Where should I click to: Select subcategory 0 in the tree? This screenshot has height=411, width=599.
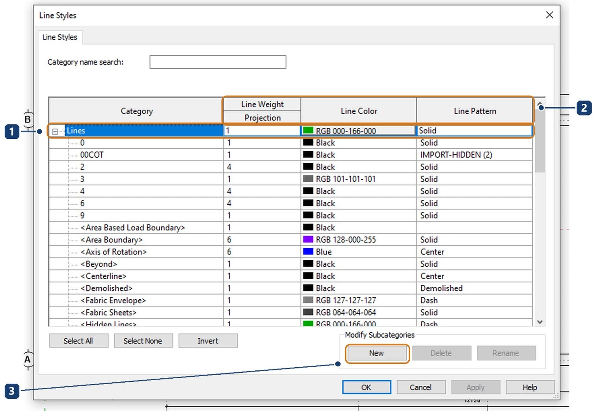tap(82, 143)
